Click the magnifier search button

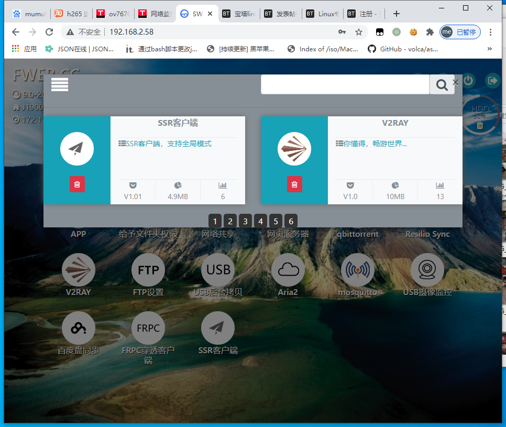[442, 84]
